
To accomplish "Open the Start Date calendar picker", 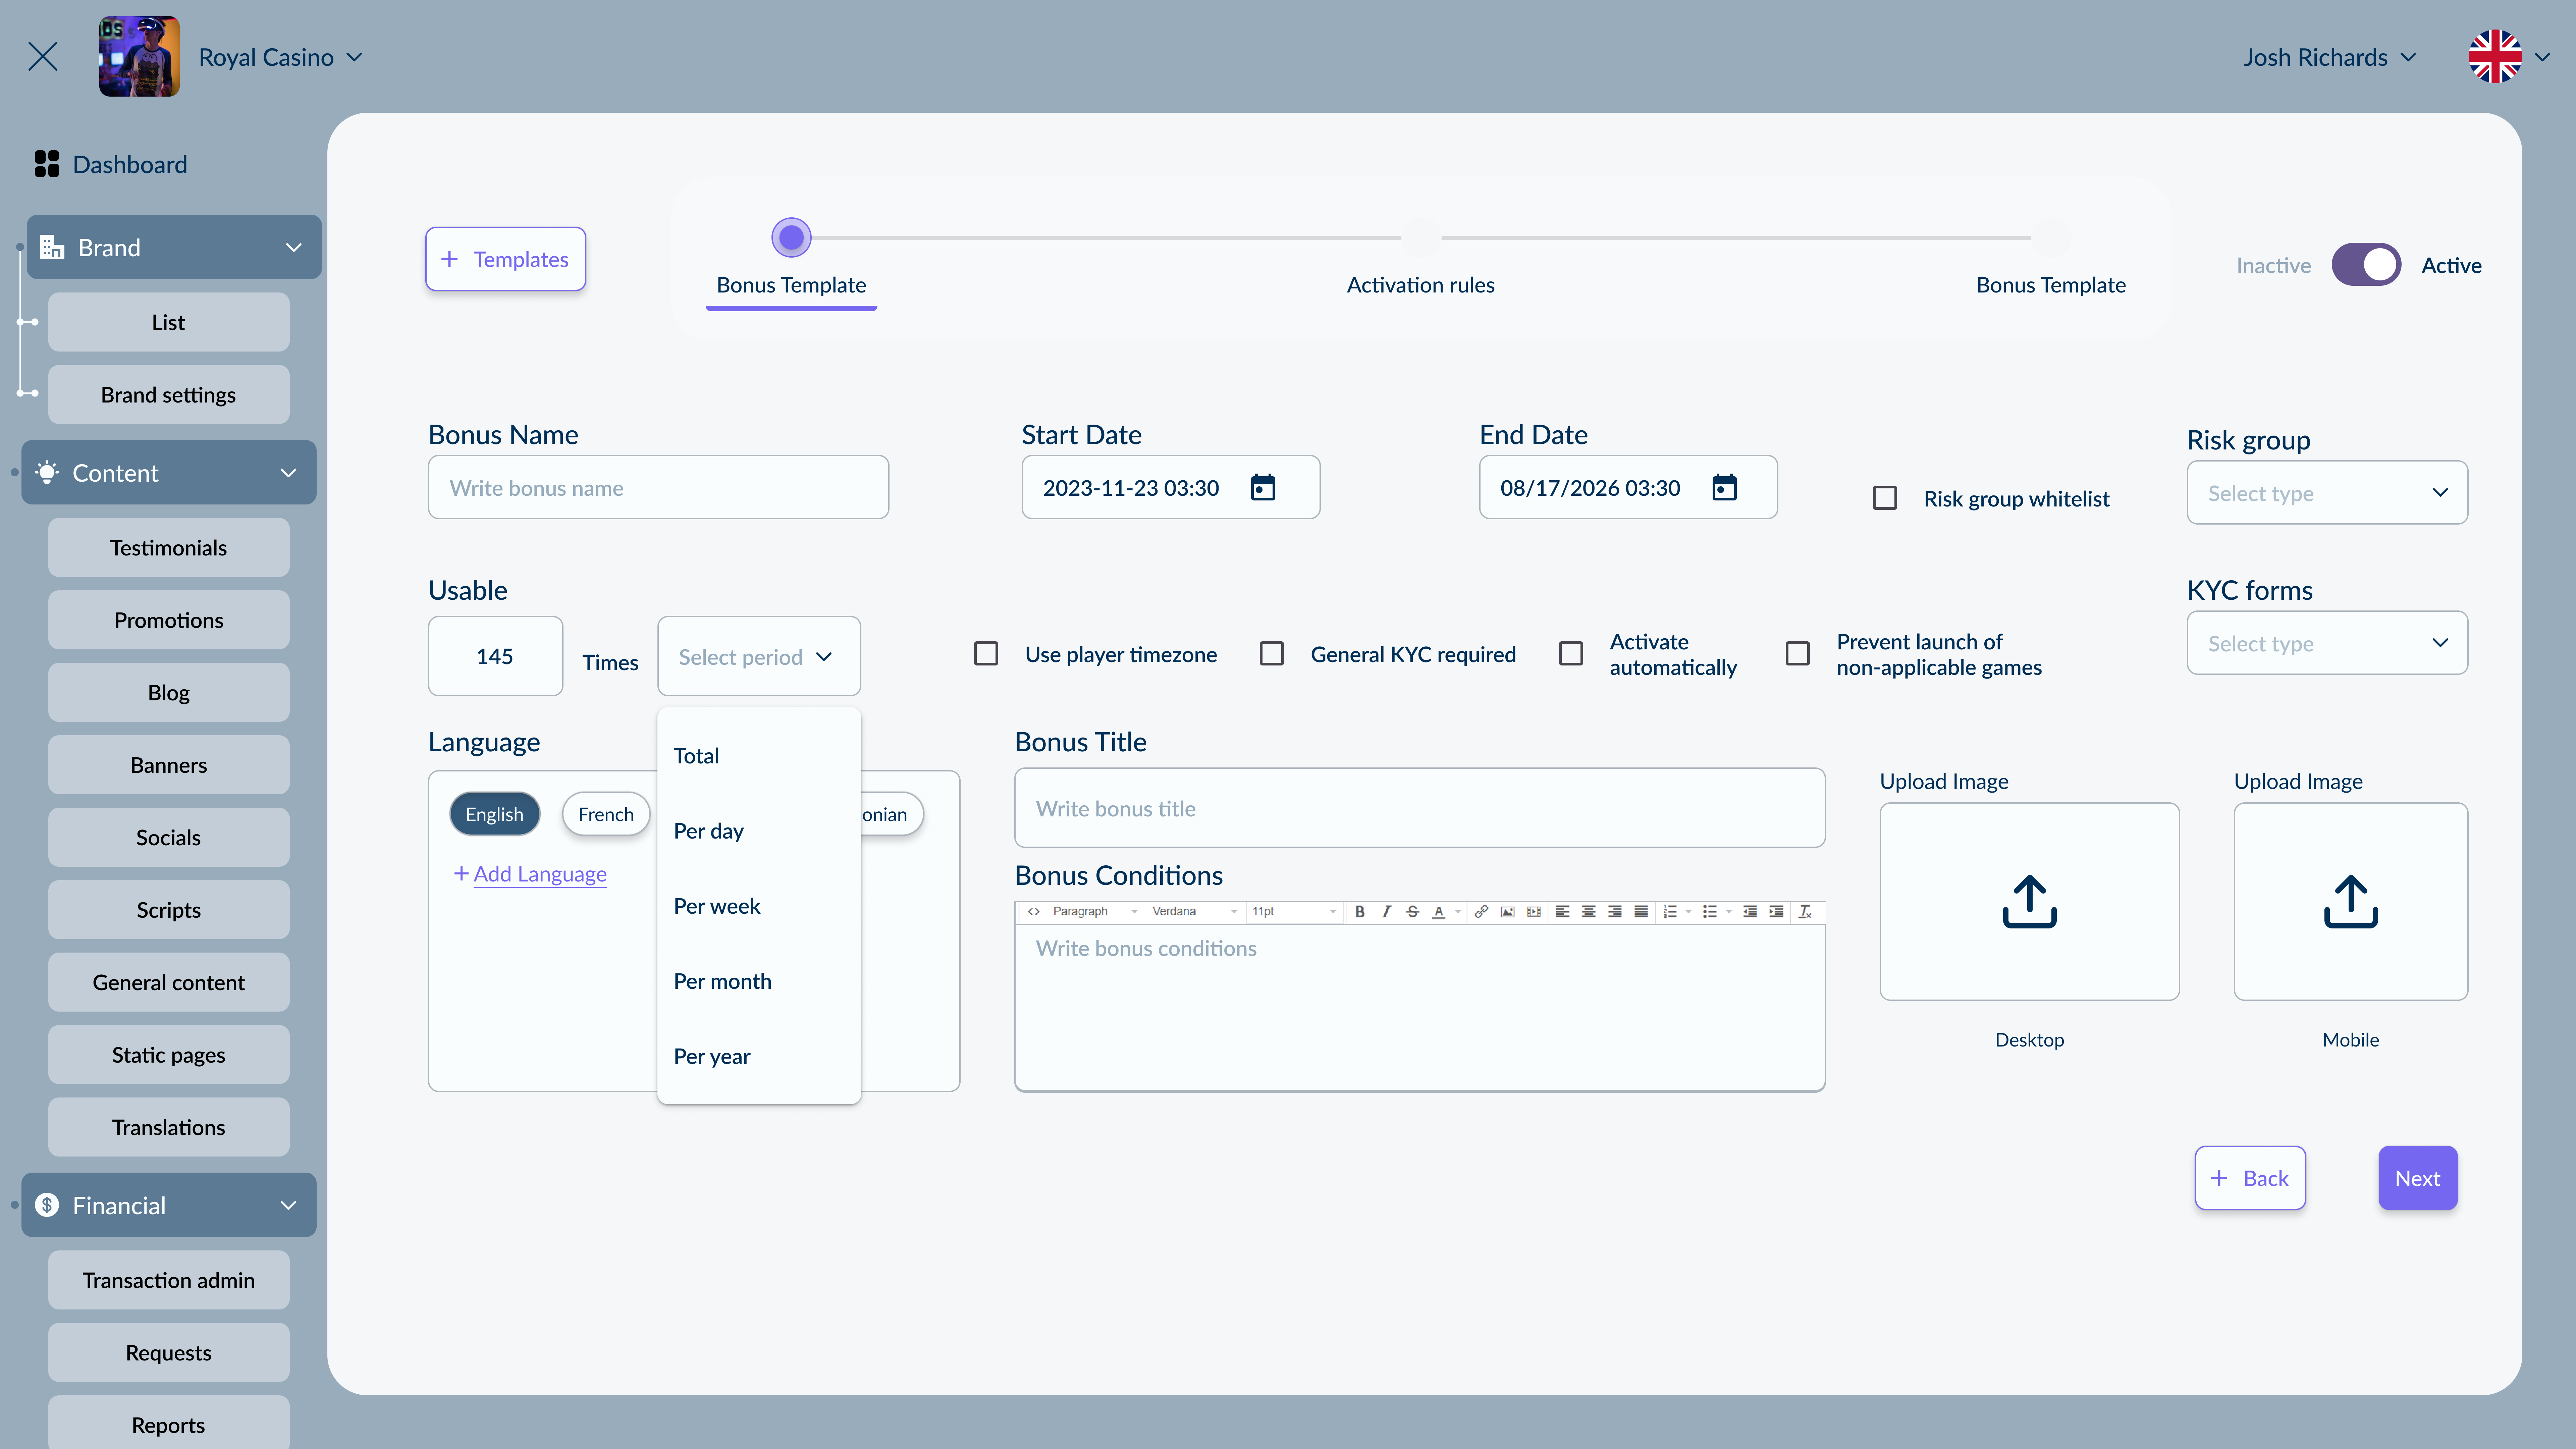I will [1264, 488].
